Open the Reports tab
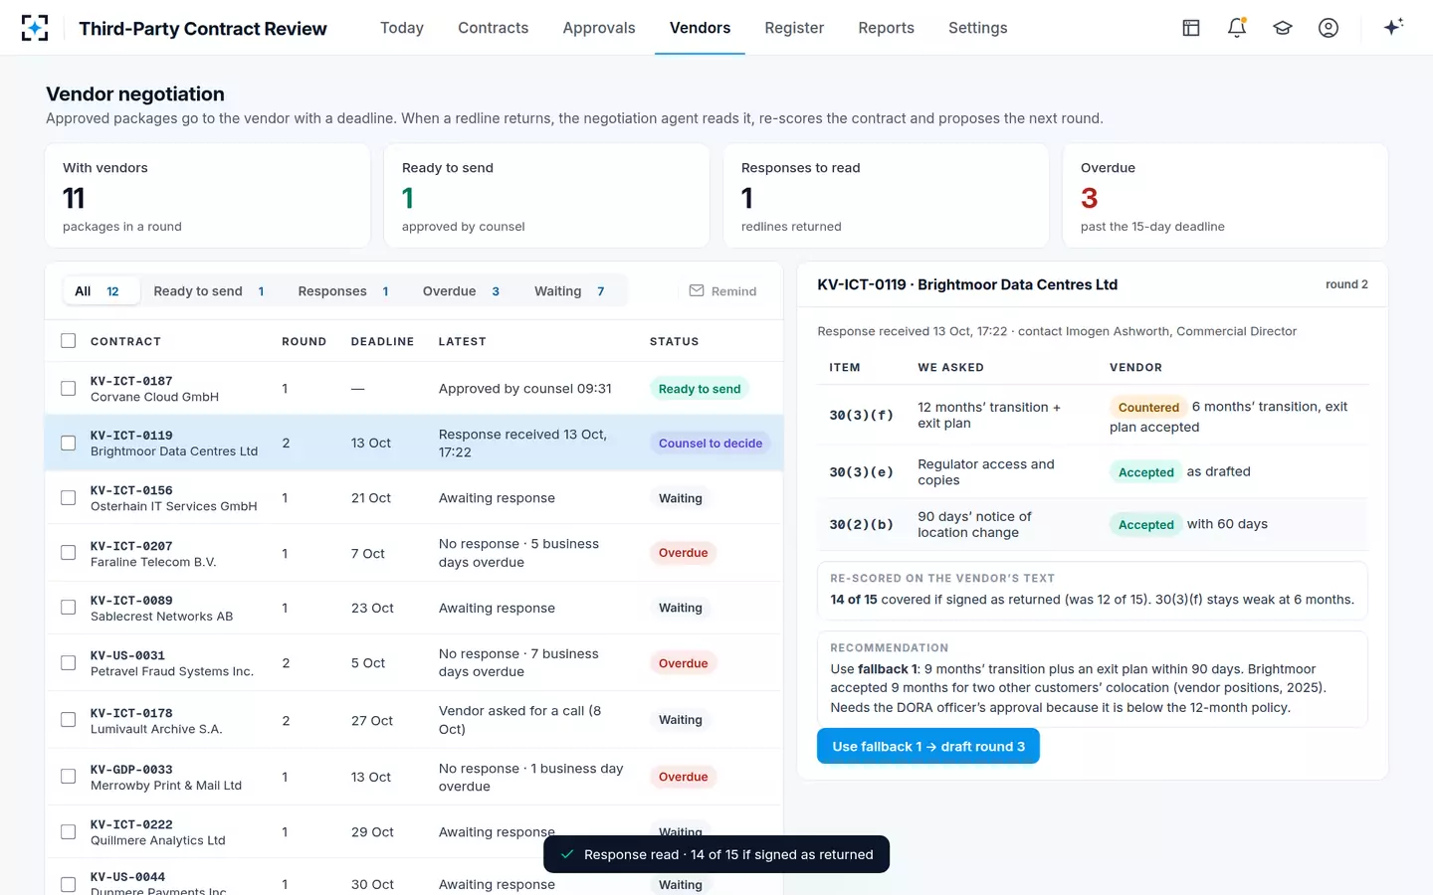The width and height of the screenshot is (1433, 895). (x=886, y=28)
